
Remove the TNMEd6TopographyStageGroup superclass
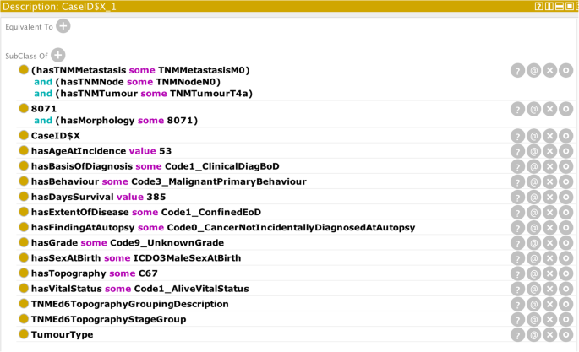pos(549,320)
